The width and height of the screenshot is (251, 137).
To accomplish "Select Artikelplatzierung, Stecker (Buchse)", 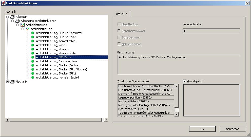I will [x=58, y=65].
